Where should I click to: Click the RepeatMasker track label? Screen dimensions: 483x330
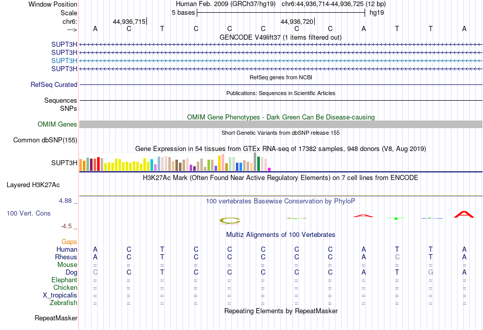tap(56, 318)
